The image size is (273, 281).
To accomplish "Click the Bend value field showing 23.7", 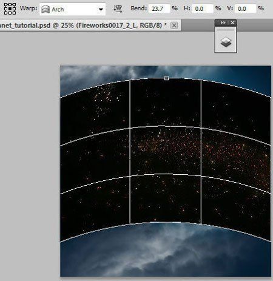I will click(159, 8).
